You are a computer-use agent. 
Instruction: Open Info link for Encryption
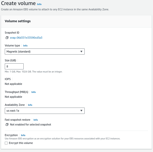(x=23, y=135)
